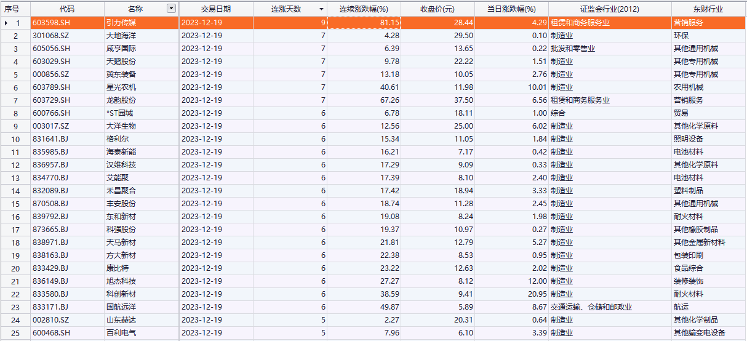The height and width of the screenshot is (341, 747).
Task: Click the 当日涨跌幅(%) column header
Action: point(511,9)
